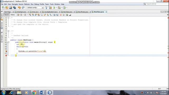Close the tictac.java tab

pos(40,12)
